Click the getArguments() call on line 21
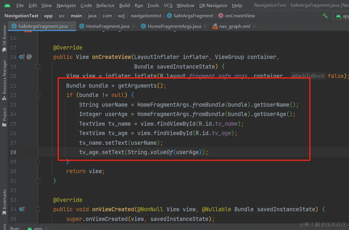This screenshot has width=349, height=230. pos(141,86)
